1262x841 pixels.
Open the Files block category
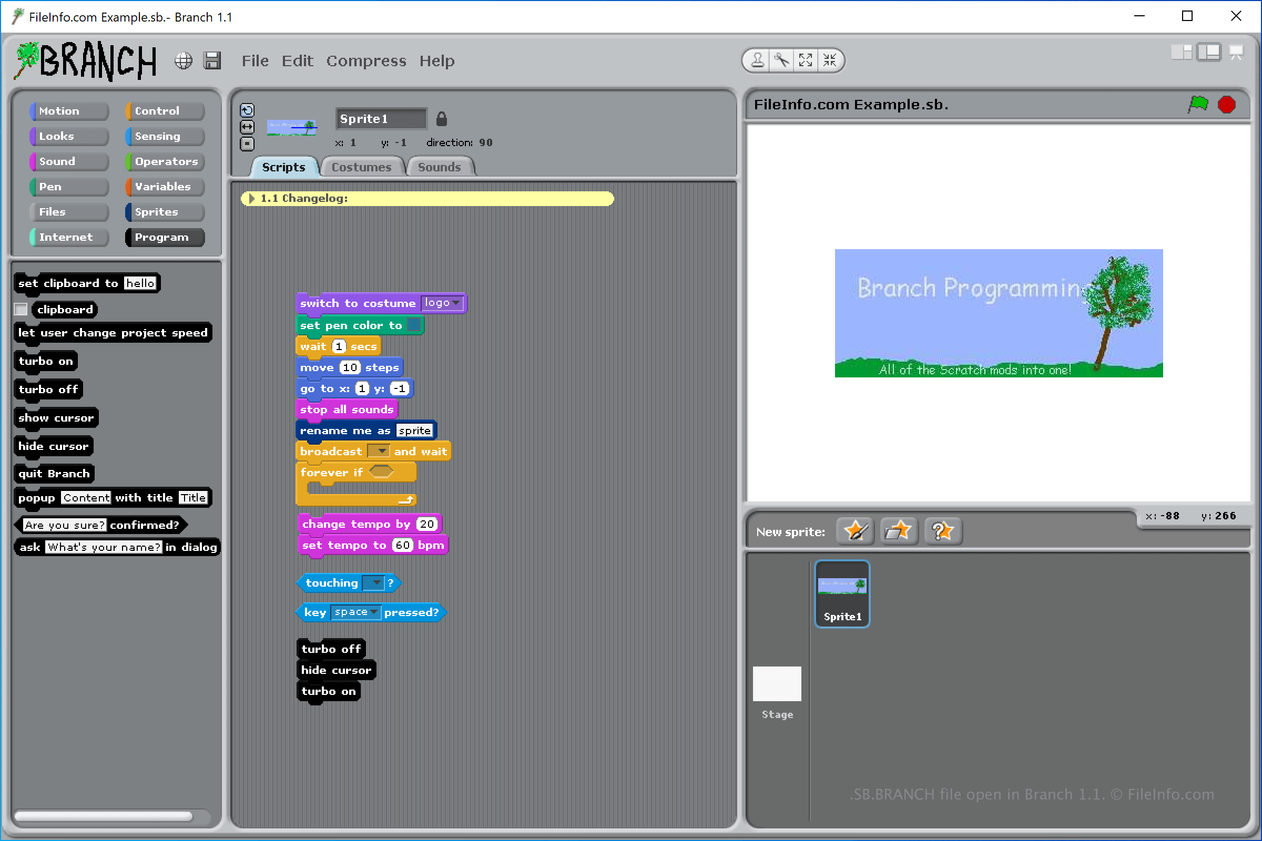(x=69, y=212)
